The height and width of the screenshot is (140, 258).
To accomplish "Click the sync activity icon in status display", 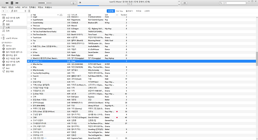I will [x=80, y=3].
